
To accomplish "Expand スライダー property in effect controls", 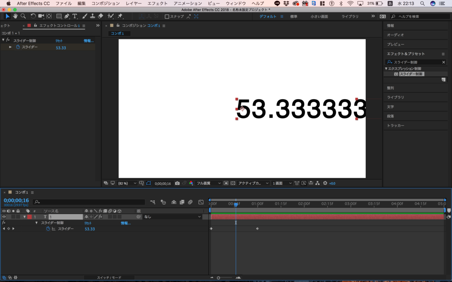I will coord(11,47).
